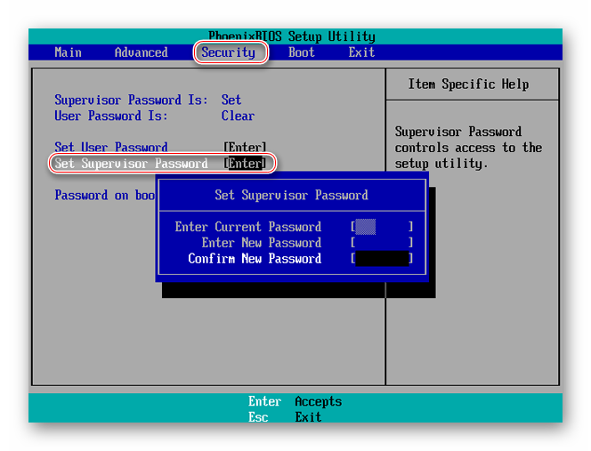Image resolution: width=591 pixels, height=451 pixels.
Task: Click the Item Specific Help heading
Action: (x=468, y=84)
